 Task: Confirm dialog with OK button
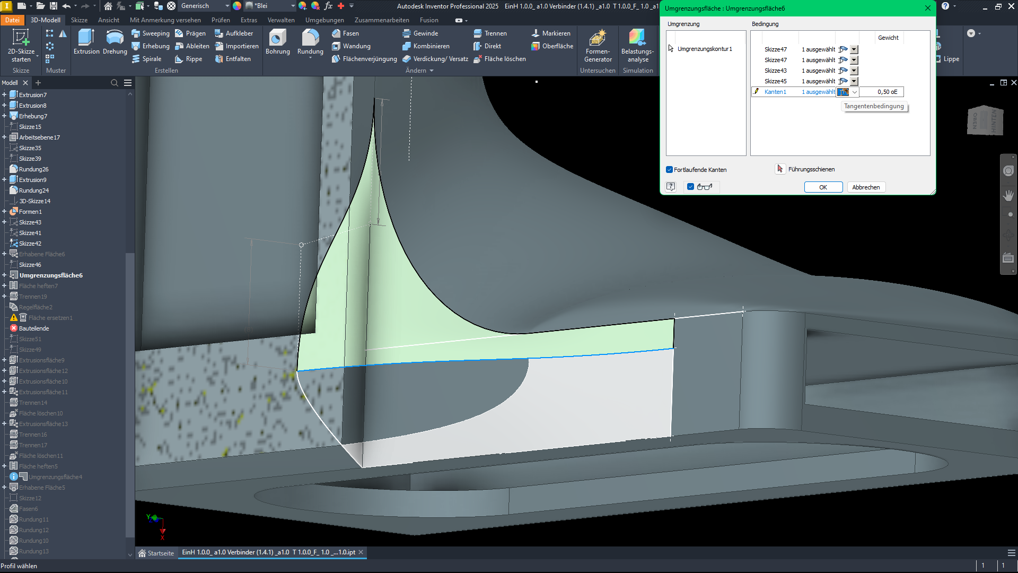pos(823,187)
